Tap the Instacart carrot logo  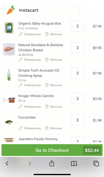tap(11, 10)
